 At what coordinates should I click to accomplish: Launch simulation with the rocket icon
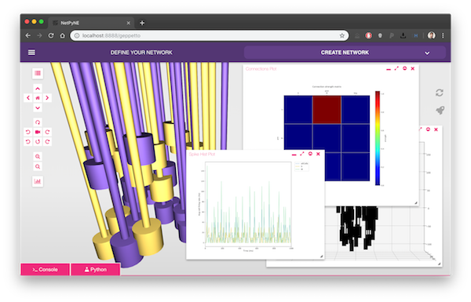coord(440,110)
